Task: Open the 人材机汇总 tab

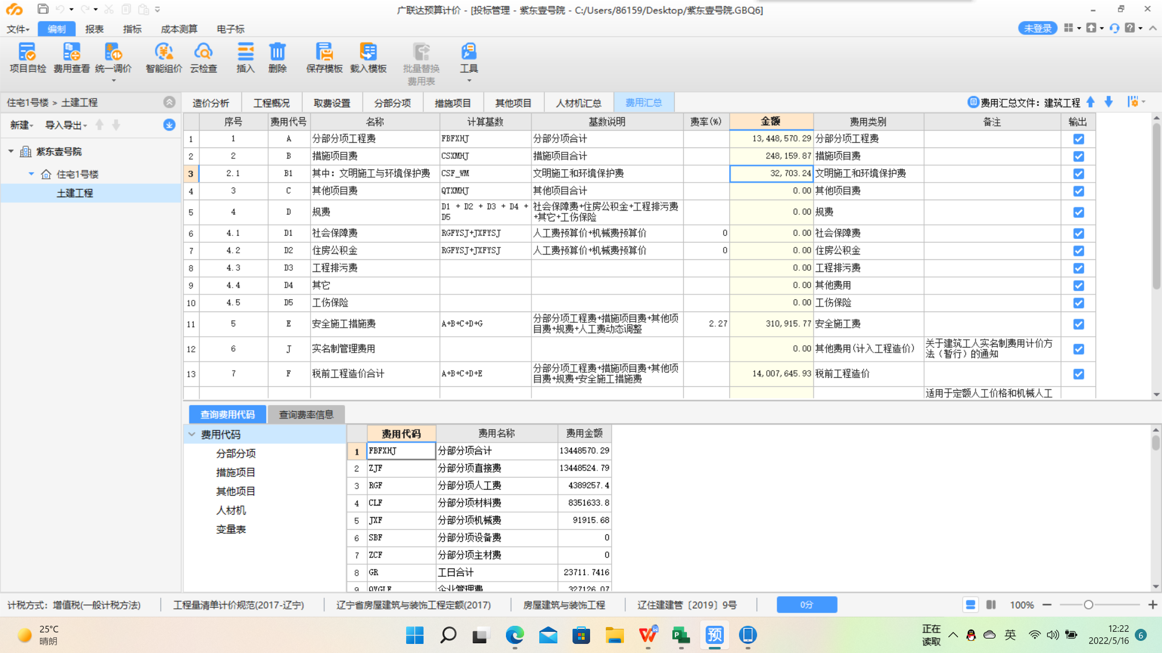Action: tap(579, 103)
